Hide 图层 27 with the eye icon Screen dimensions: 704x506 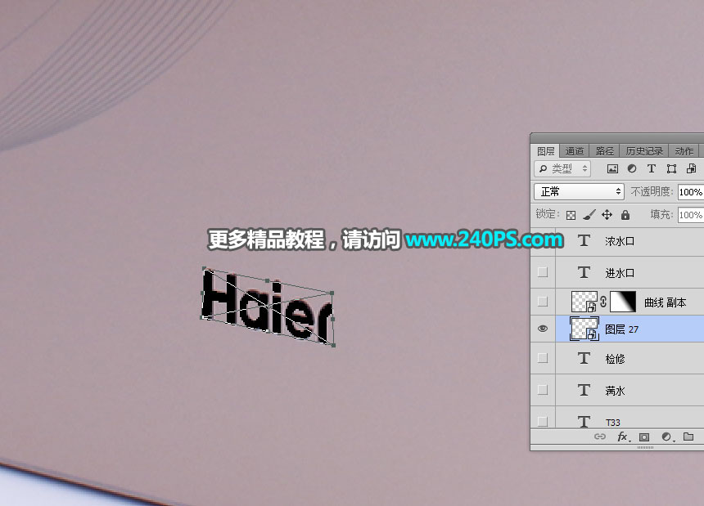(543, 329)
